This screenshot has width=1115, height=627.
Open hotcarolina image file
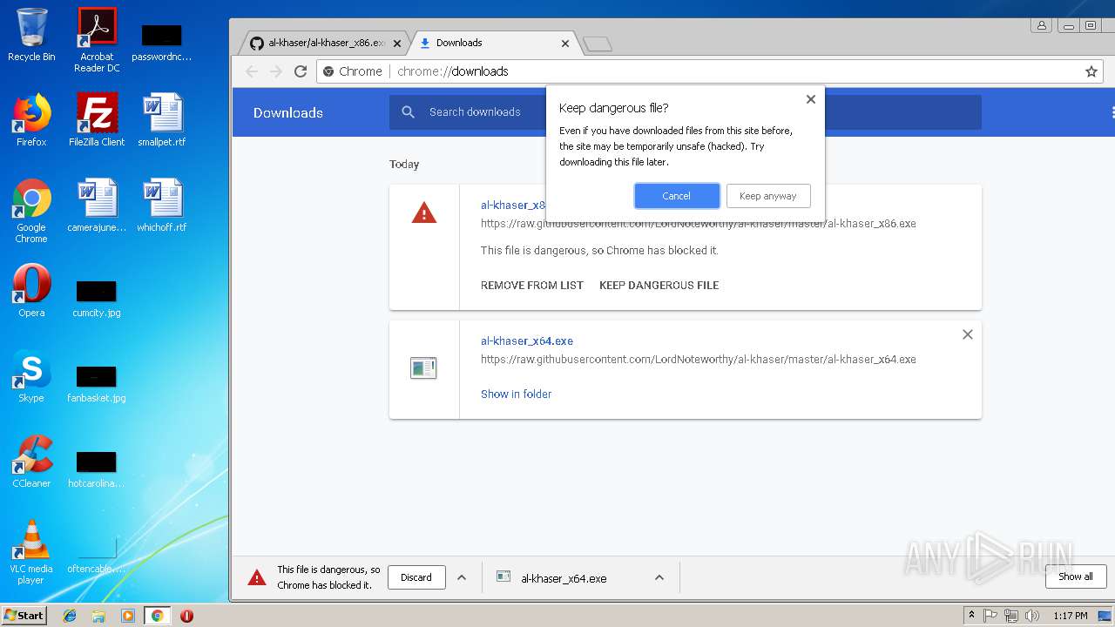pos(97,469)
